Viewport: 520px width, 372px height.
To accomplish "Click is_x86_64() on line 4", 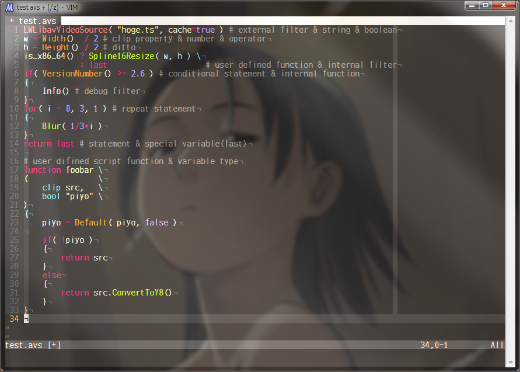I will [x=49, y=56].
